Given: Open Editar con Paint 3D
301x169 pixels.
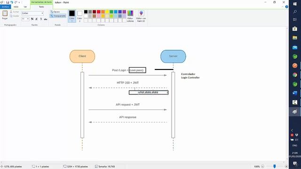Looking at the screenshot, I should tap(141, 16).
